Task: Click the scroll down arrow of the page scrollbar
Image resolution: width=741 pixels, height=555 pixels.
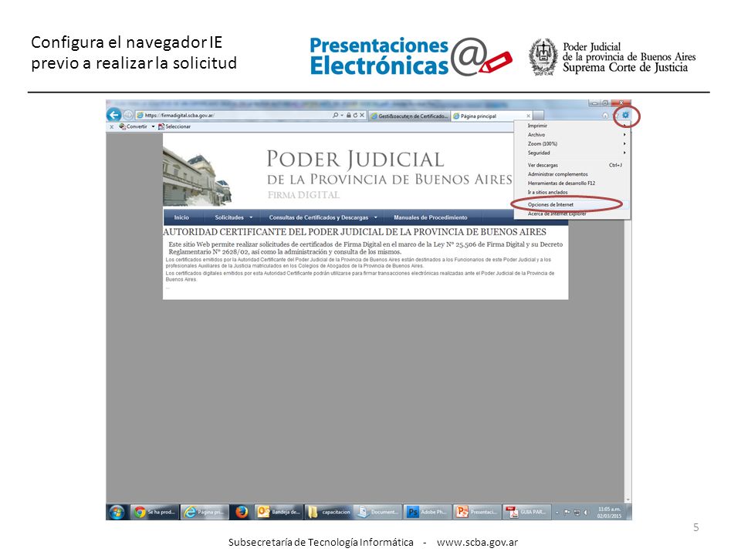Action: (628, 499)
